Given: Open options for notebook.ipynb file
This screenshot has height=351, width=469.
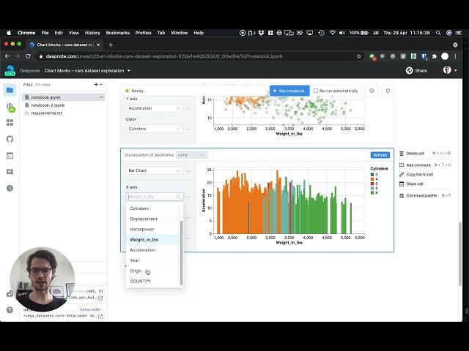Looking at the screenshot, I should pyautogui.click(x=101, y=97).
